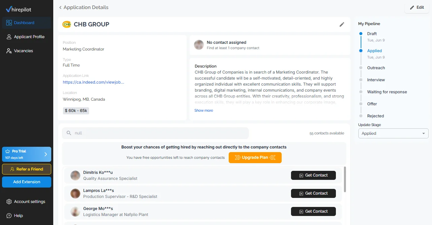Click the Application Details heading

click(x=86, y=7)
